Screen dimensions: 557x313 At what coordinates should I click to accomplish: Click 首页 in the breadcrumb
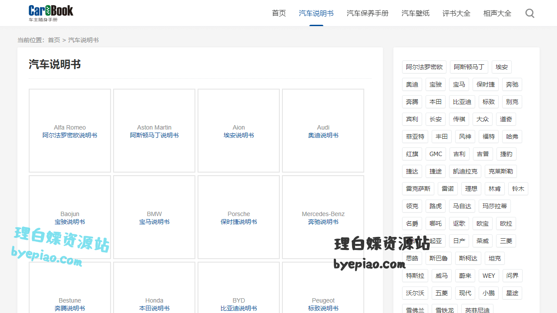54,40
